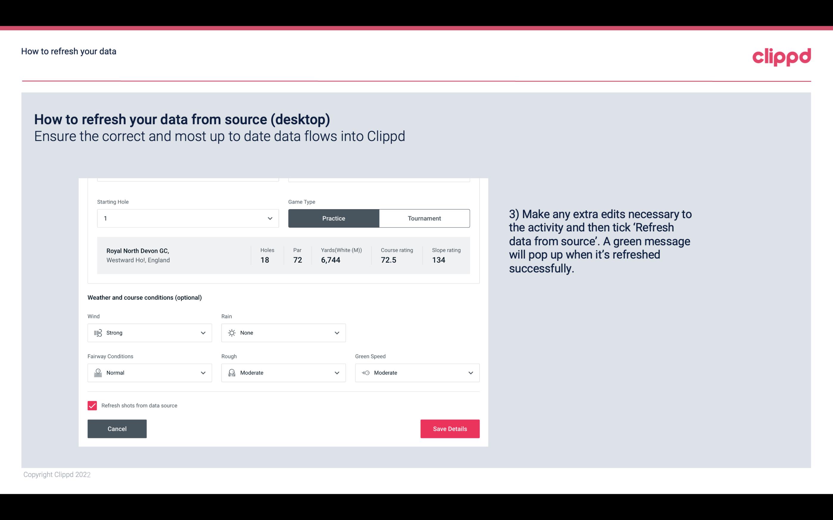Click the fairway conditions icon
This screenshot has height=520, width=833.
98,373
